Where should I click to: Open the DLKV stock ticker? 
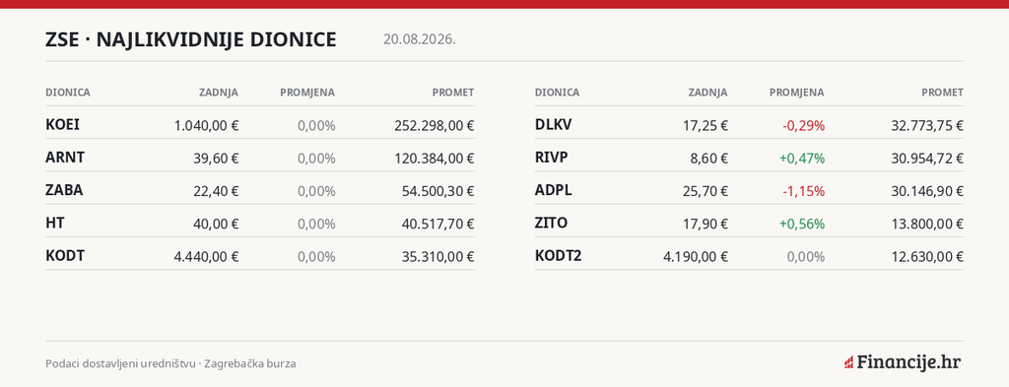[553, 124]
